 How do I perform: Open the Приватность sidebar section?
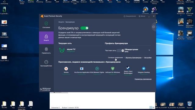pos(46,50)
